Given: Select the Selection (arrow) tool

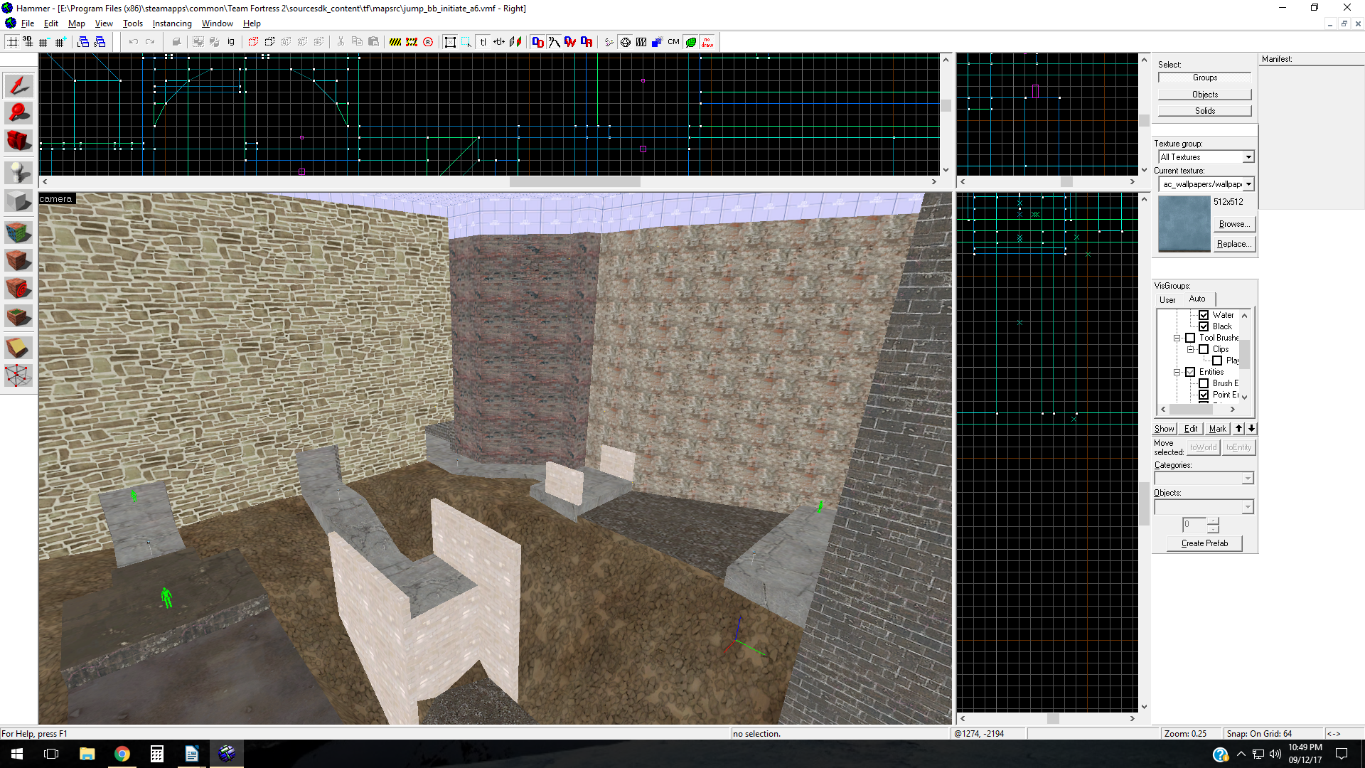Looking at the screenshot, I should click(x=18, y=87).
